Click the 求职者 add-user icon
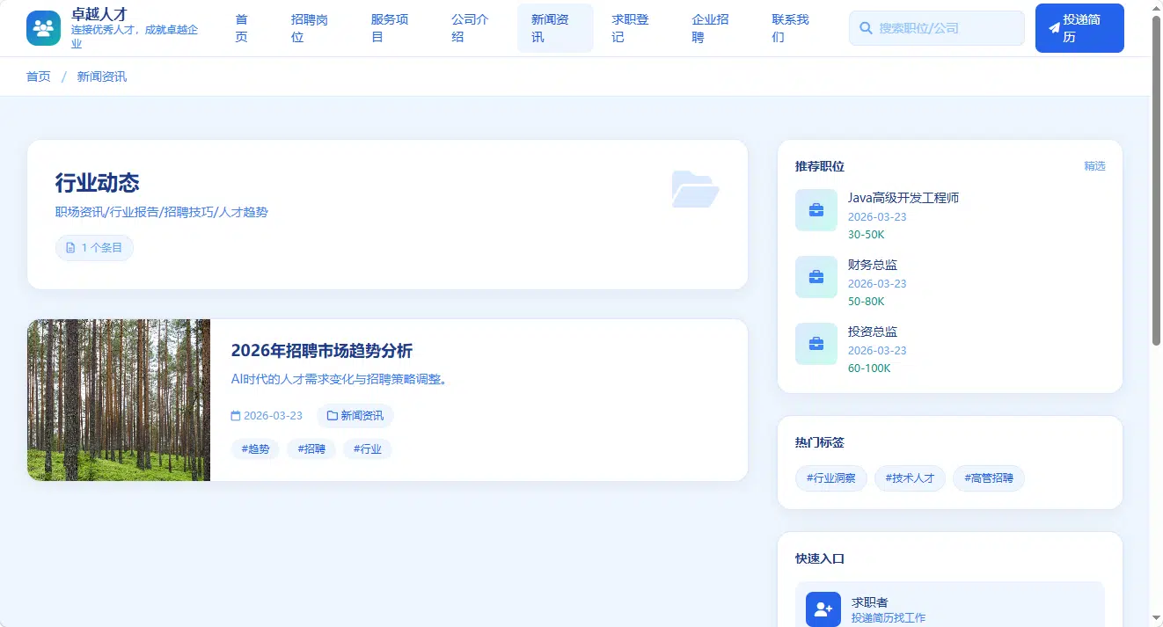This screenshot has width=1163, height=627. 823,609
